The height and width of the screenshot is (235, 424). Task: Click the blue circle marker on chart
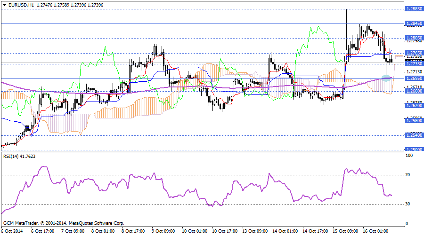tap(386, 78)
